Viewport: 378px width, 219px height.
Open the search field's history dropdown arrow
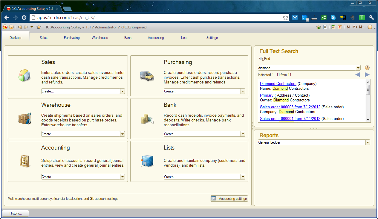358,68
